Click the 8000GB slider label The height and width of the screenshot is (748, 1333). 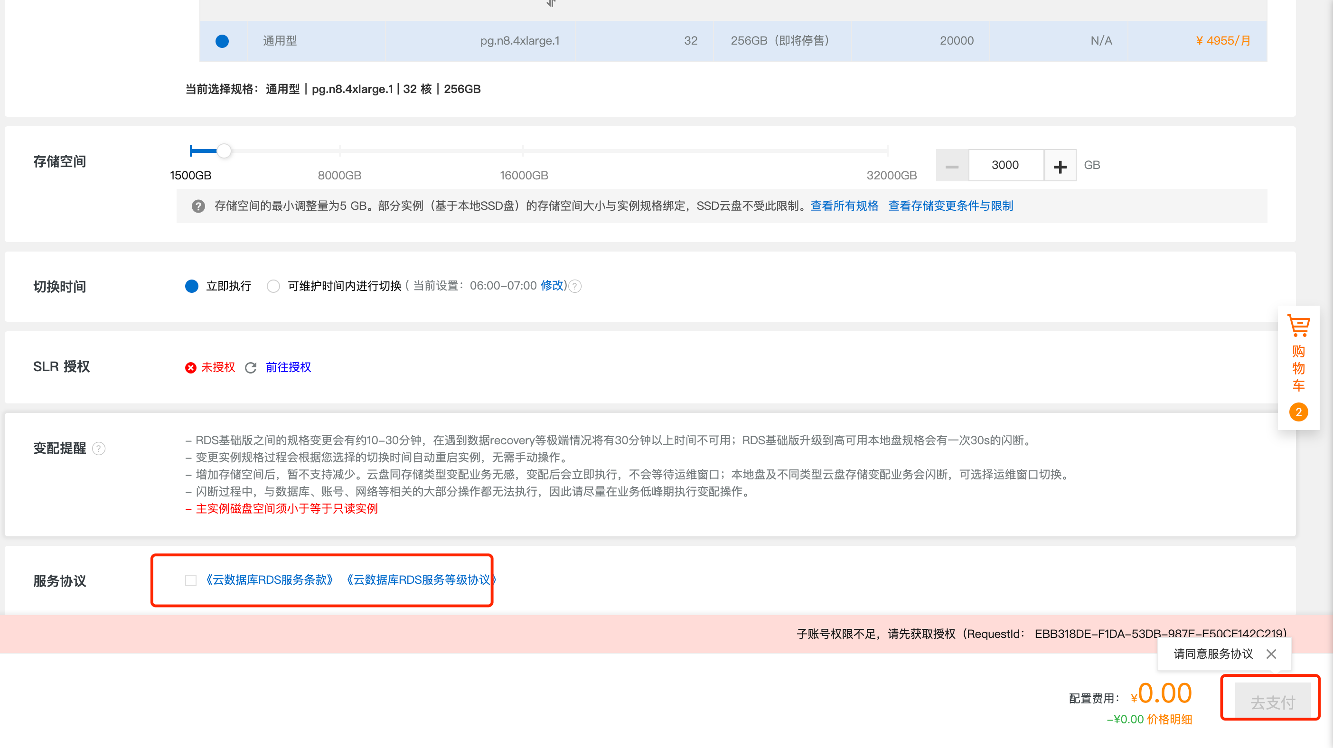pos(339,175)
